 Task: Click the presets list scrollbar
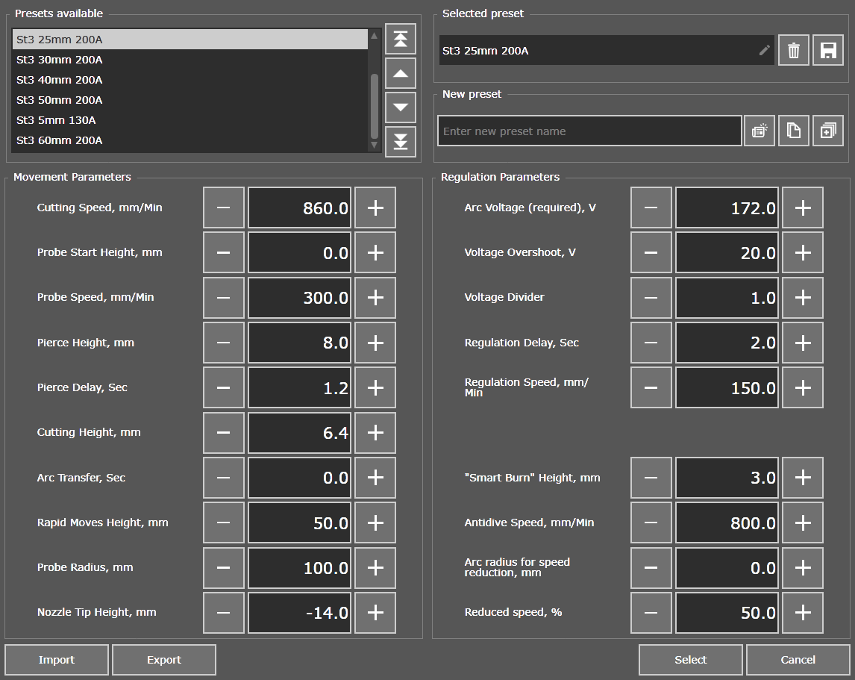point(375,105)
